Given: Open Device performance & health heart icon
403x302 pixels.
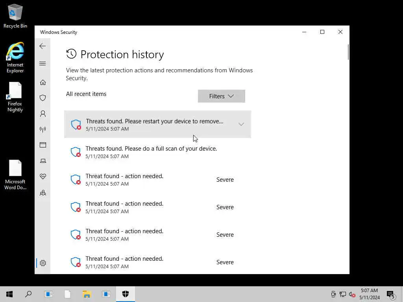Looking at the screenshot, I should click(43, 177).
